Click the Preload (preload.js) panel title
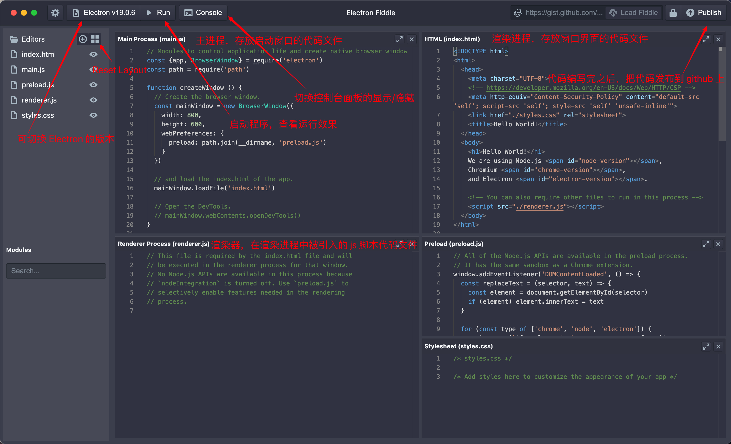The width and height of the screenshot is (731, 444). (454, 244)
